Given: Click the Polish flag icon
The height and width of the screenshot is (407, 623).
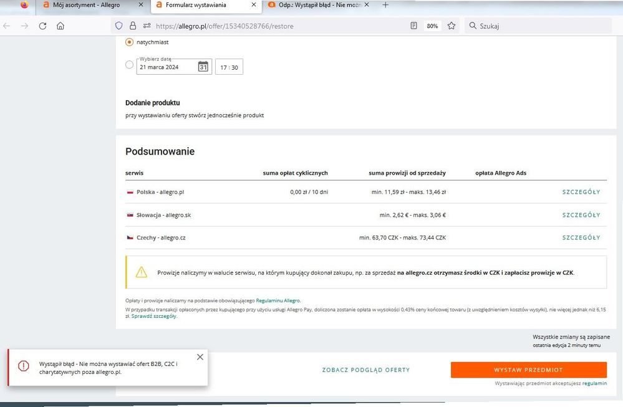Looking at the screenshot, I should point(130,192).
